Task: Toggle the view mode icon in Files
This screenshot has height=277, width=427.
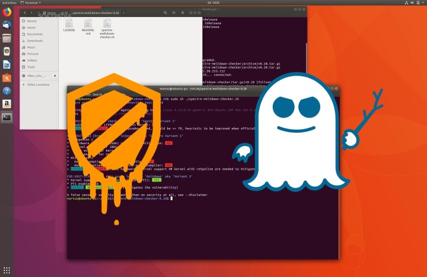Action: tap(174, 13)
